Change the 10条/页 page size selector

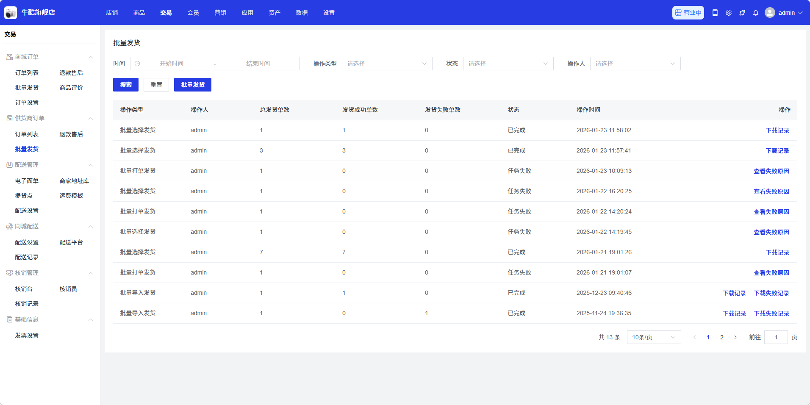pos(653,337)
